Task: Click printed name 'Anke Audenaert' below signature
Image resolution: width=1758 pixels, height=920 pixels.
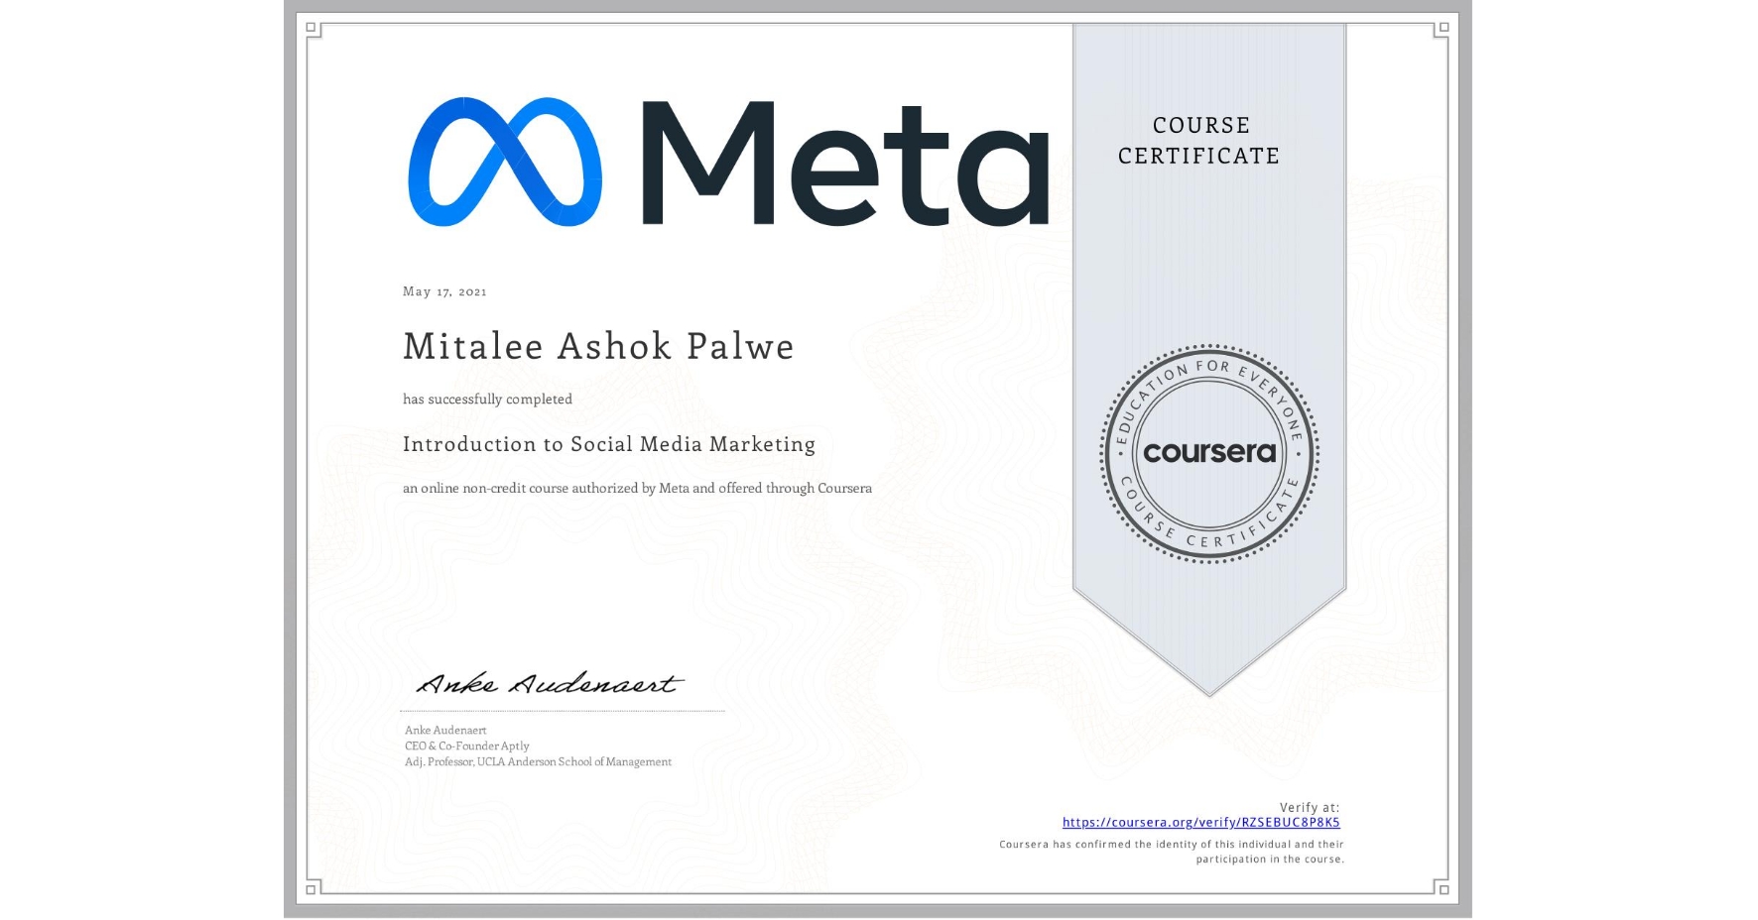Action: (445, 730)
